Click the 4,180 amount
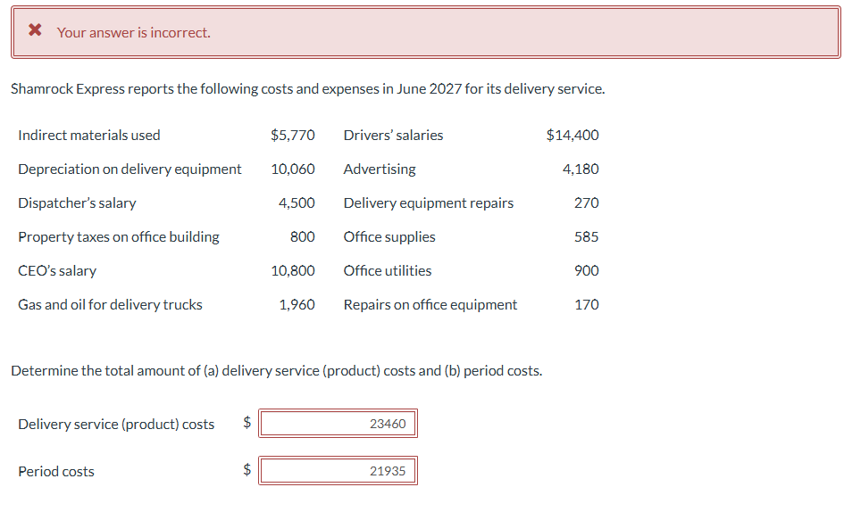 pos(581,169)
